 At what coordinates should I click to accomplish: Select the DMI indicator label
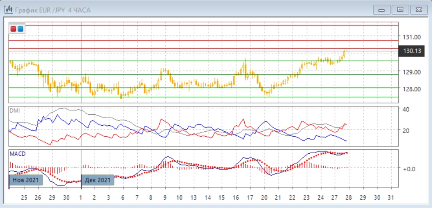14,111
